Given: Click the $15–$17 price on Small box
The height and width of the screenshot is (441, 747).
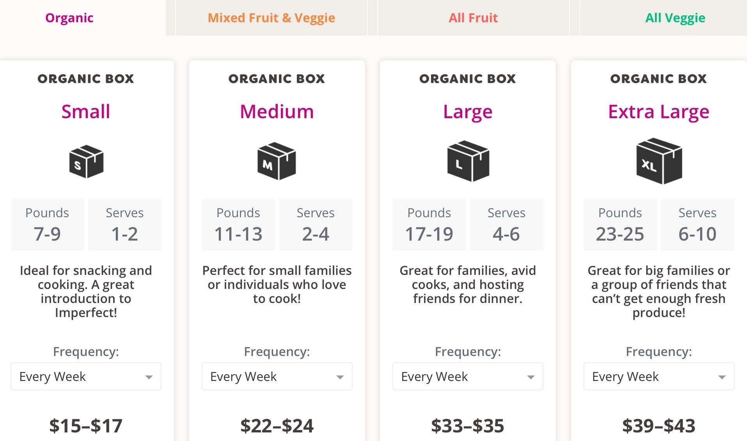Looking at the screenshot, I should [86, 425].
